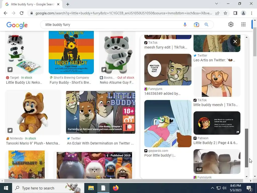257x193 pixels.
Task: Click the blank document taskbar app
Action: click(x=103, y=188)
